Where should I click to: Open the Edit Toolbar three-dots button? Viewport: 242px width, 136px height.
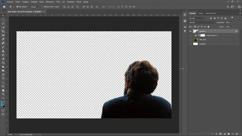[x=3, y=98]
